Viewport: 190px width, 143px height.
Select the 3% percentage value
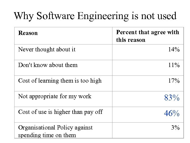pyautogui.click(x=175, y=128)
